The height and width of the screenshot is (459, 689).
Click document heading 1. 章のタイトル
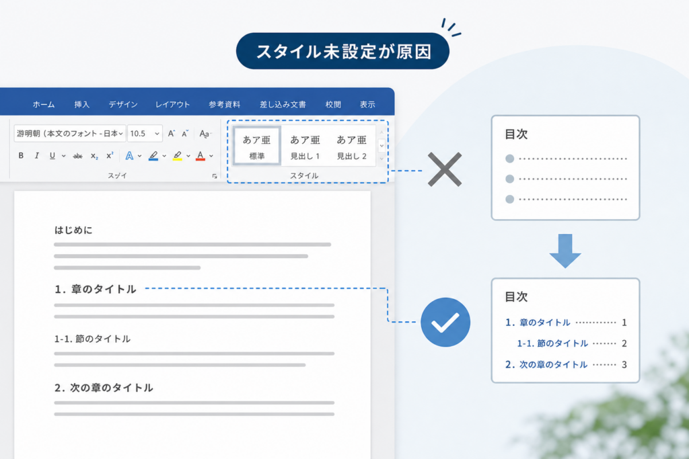point(96,289)
